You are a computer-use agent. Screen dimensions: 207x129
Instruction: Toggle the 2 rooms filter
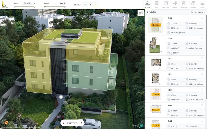pos(85,5)
